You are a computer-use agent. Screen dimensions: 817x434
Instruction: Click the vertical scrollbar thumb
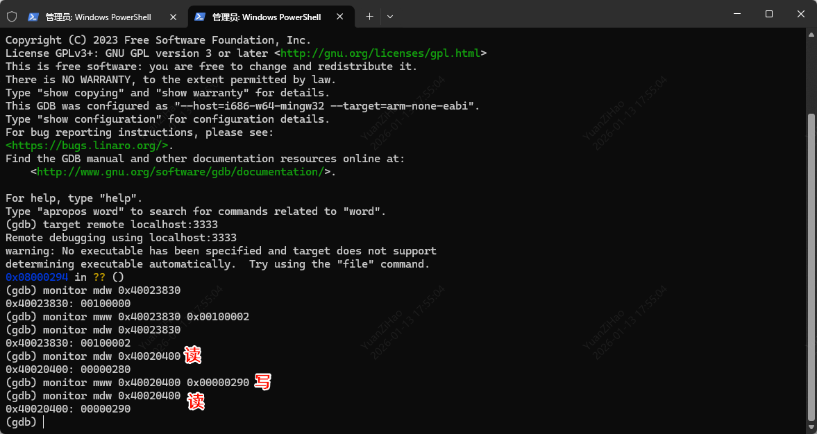click(811, 263)
